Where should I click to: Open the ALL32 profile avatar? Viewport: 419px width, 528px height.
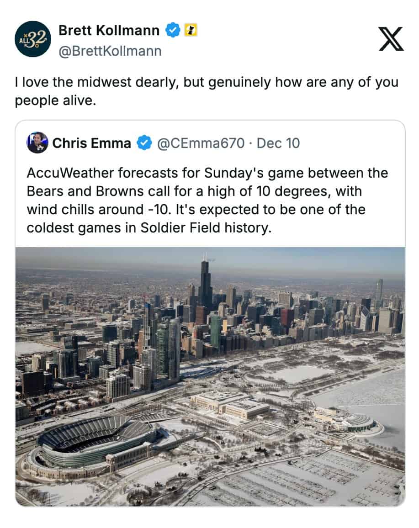[x=32, y=39]
